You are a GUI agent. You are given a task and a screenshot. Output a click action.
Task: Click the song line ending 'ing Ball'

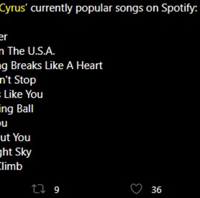(x=17, y=109)
